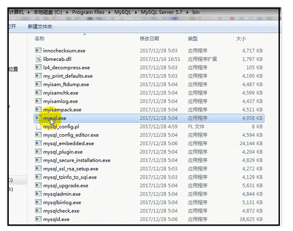Sort by 类型 column header

point(193,38)
